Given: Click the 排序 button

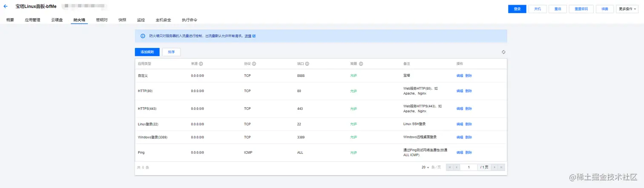Looking at the screenshot, I should point(171,52).
